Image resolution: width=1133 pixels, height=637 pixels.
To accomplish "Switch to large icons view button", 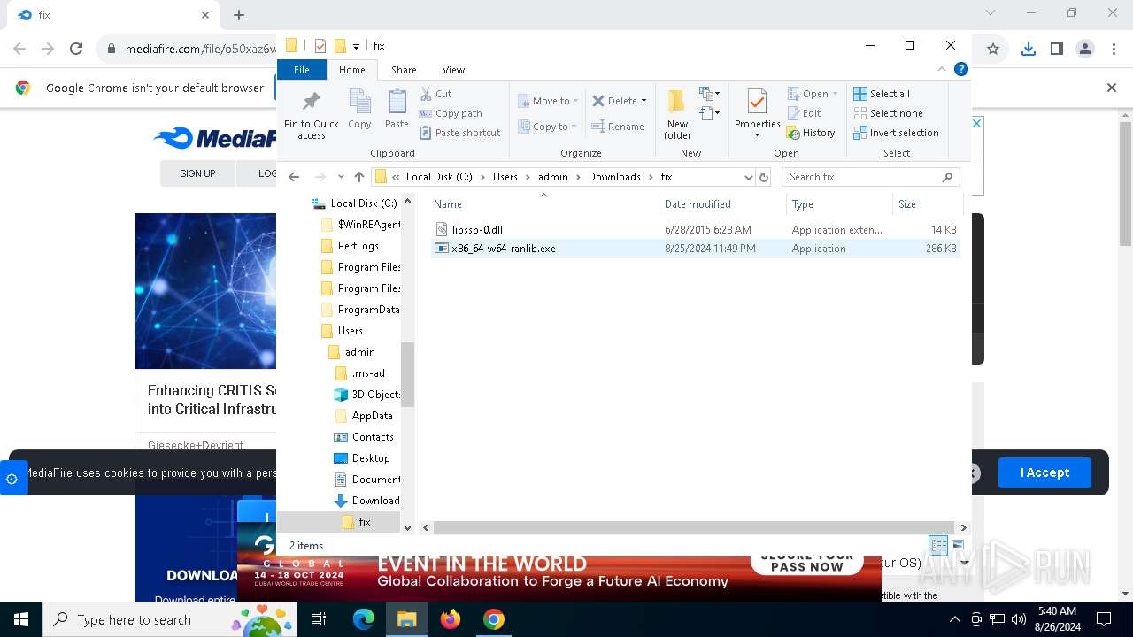I will (957, 545).
